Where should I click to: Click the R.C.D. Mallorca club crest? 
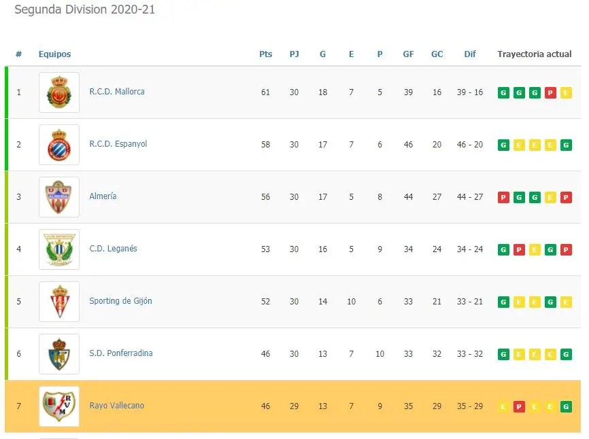[59, 92]
